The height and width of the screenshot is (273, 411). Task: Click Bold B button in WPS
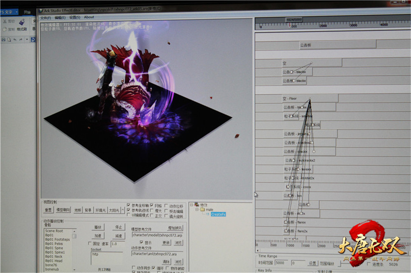34,29
